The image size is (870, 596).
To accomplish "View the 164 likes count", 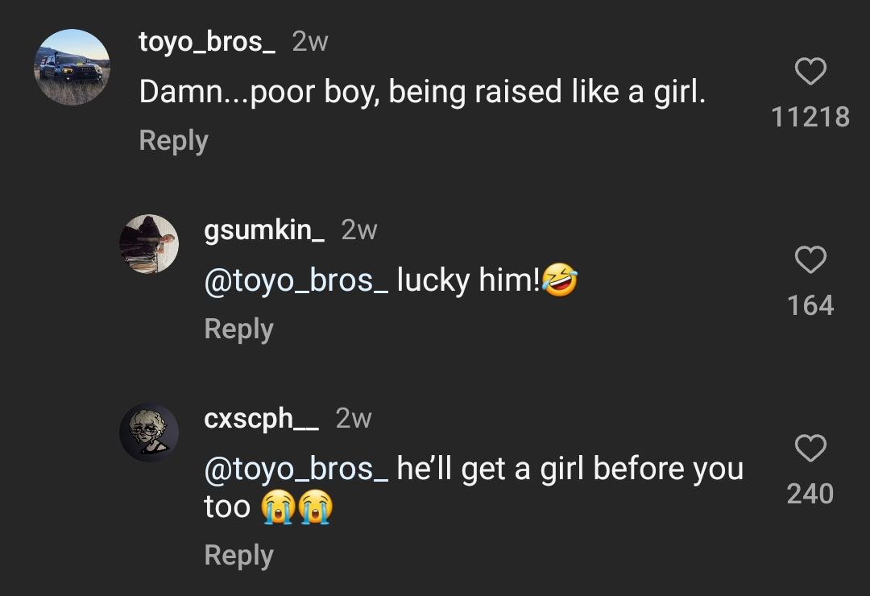I will [x=810, y=306].
